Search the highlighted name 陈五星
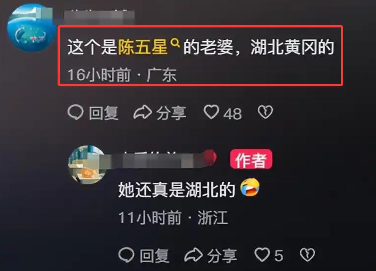376x271 pixels. (x=143, y=47)
